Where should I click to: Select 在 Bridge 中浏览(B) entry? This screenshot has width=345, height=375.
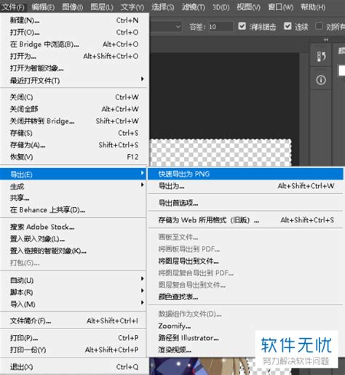point(74,44)
